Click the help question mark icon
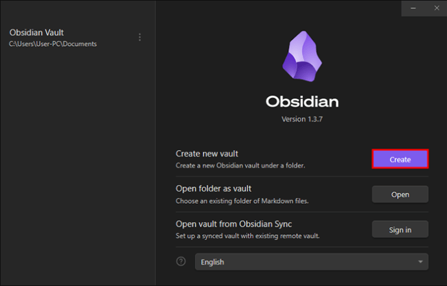 (x=181, y=261)
